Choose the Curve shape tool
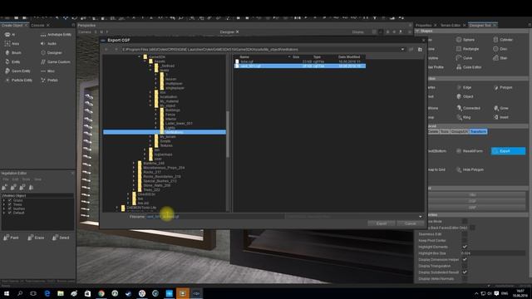The image size is (532, 299). click(x=464, y=58)
